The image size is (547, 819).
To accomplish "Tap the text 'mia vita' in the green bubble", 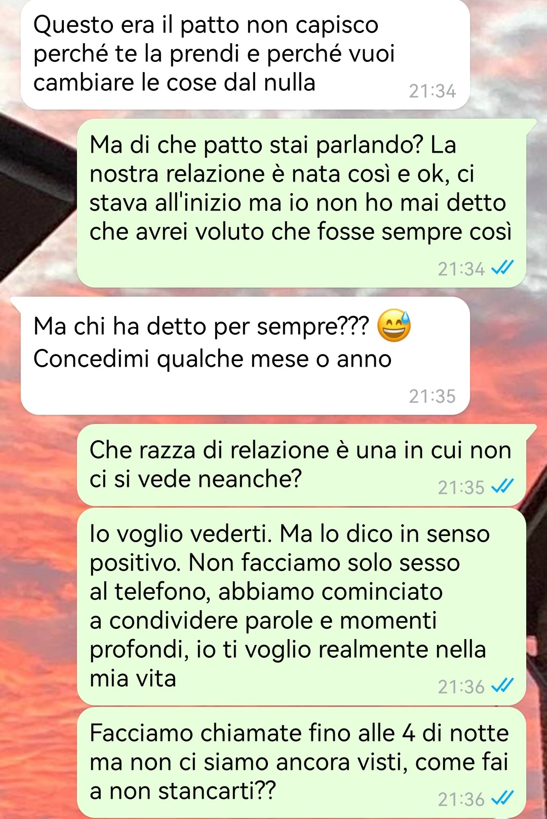I will 133,679.
